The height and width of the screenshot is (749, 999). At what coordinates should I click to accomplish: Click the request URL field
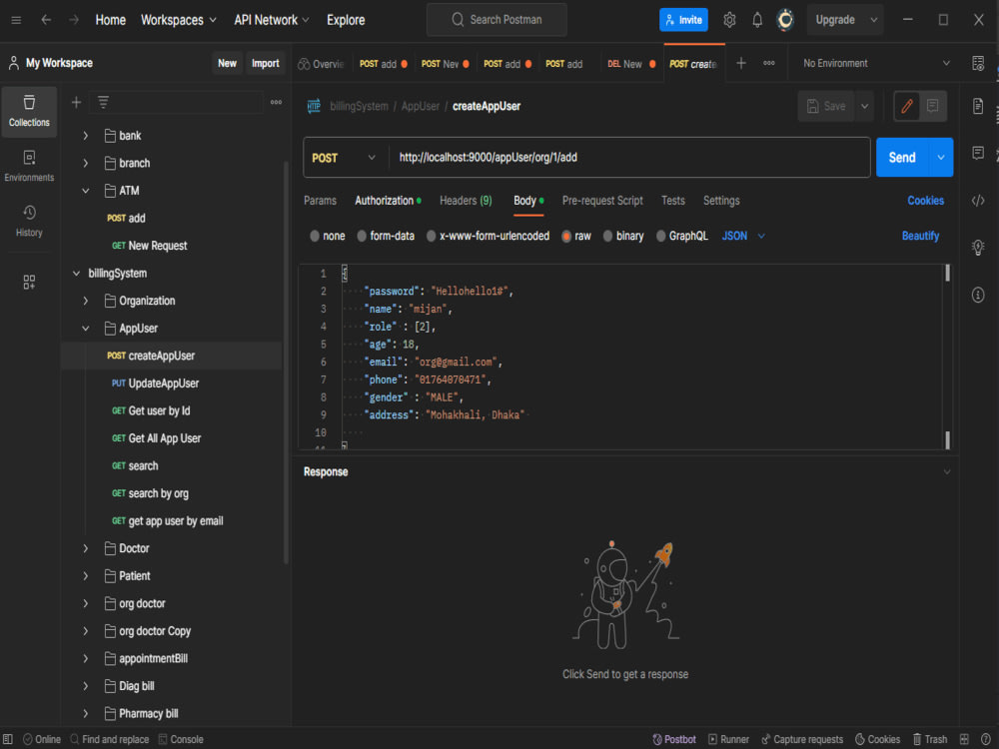coord(628,158)
